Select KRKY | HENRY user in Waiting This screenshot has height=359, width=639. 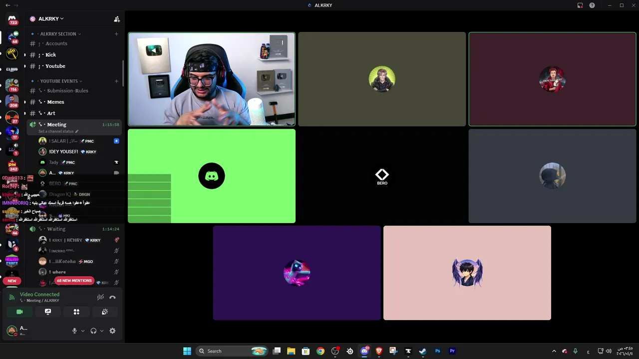78,240
